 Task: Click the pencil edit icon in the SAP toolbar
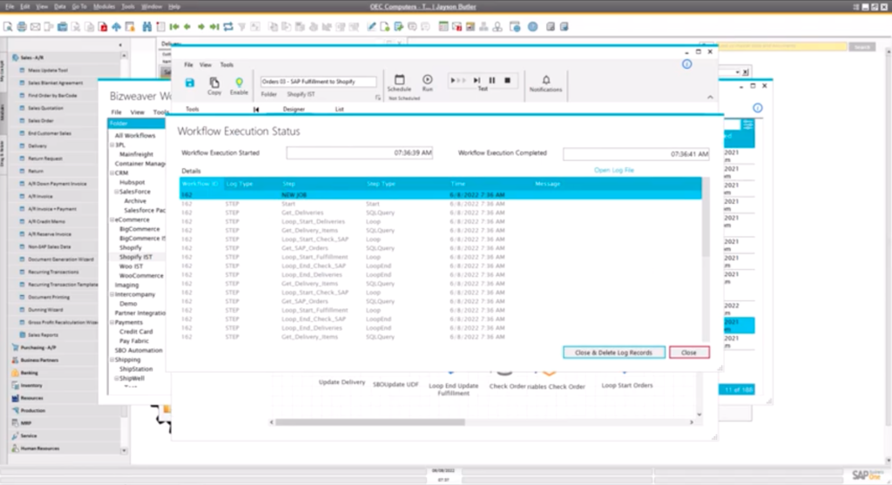pos(371,27)
